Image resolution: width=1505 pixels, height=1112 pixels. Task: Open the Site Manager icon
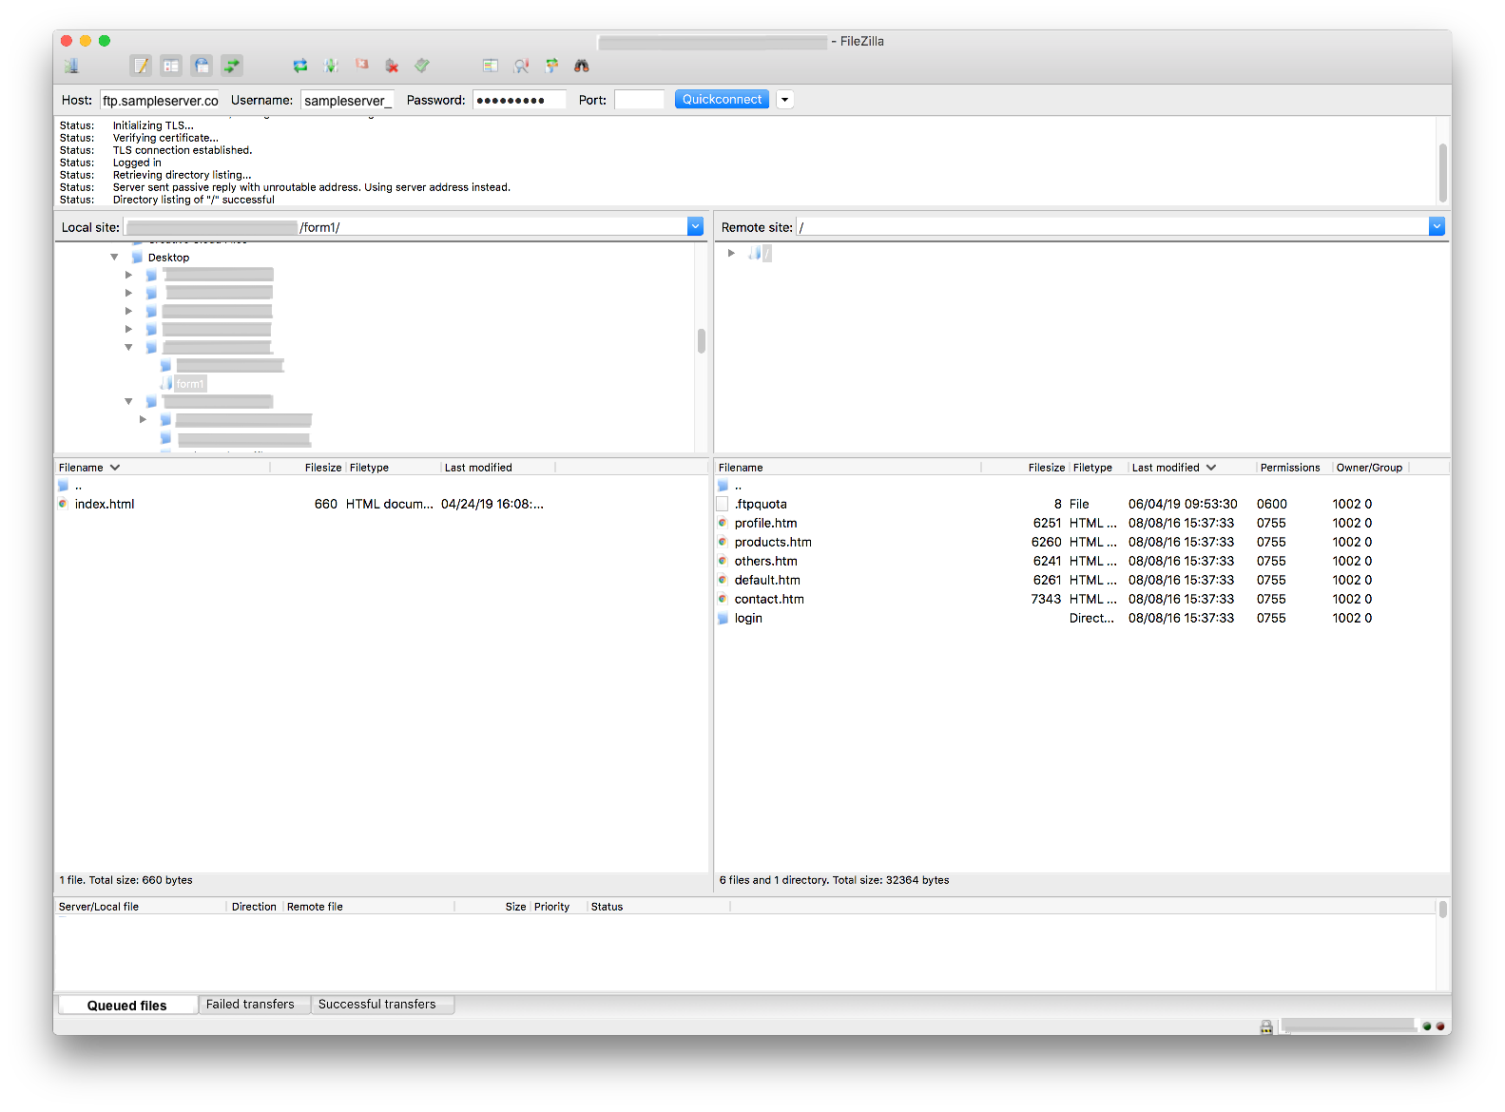[x=71, y=66]
